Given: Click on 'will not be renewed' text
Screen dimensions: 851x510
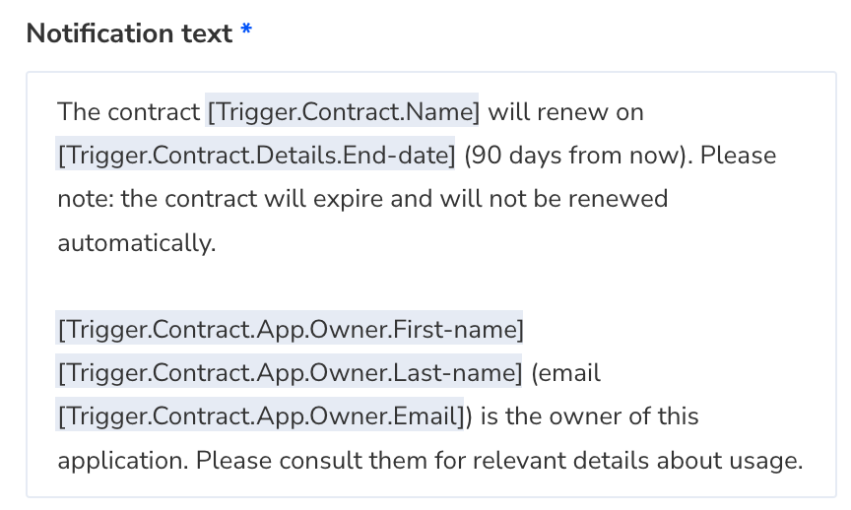Looking at the screenshot, I should [554, 199].
